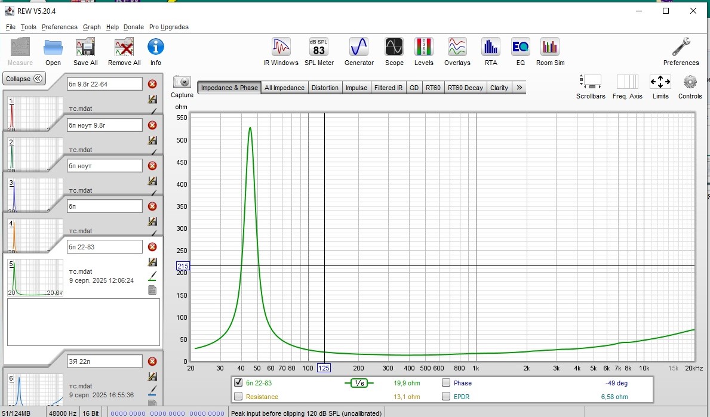Launch the Room Sim tool

click(x=550, y=47)
